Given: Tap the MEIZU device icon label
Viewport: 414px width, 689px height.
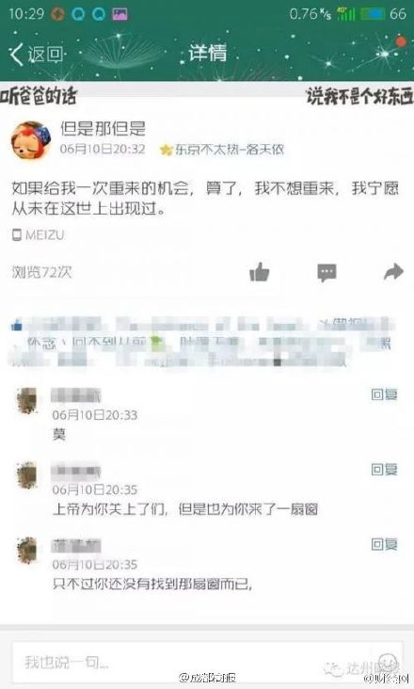Looking at the screenshot, I should pos(38,235).
